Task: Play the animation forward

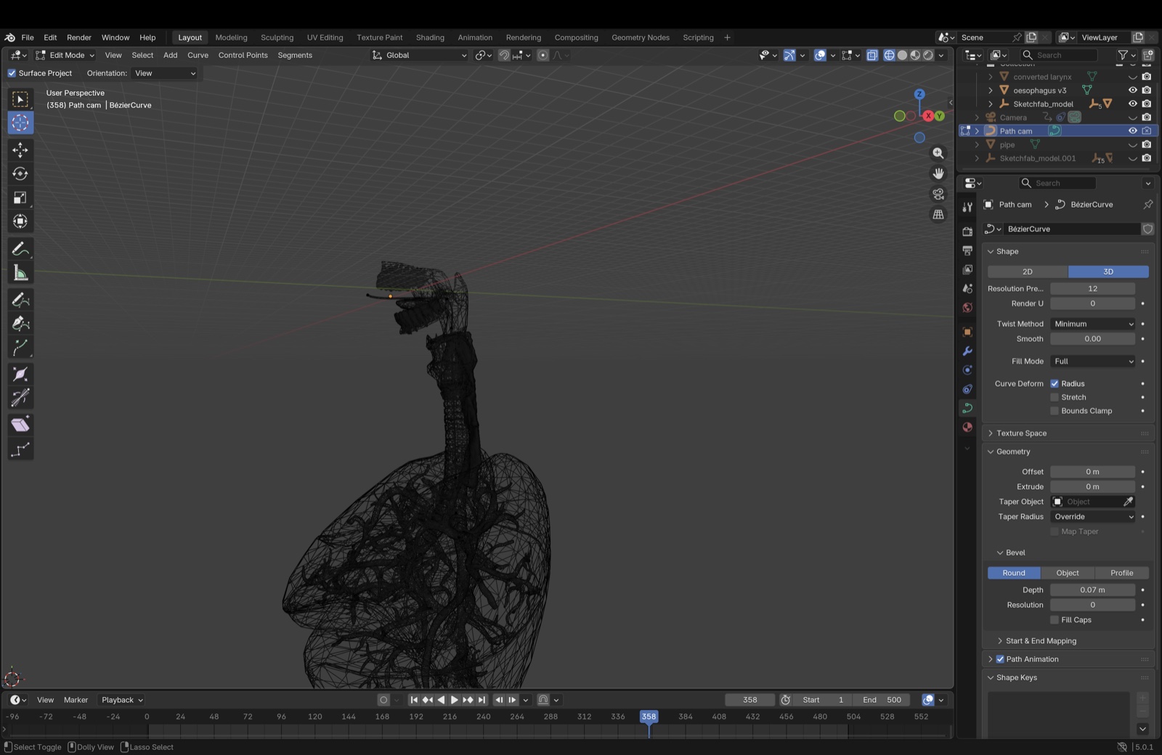Action: click(455, 700)
